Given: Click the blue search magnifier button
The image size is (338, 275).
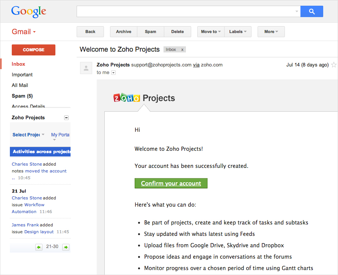Looking at the screenshot, I should 311,12.
